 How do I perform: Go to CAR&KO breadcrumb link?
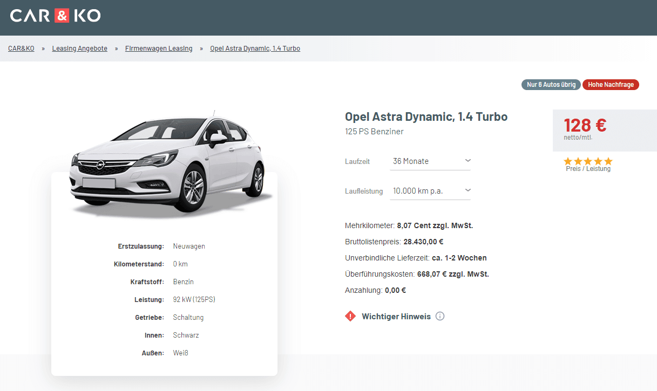pos(21,49)
